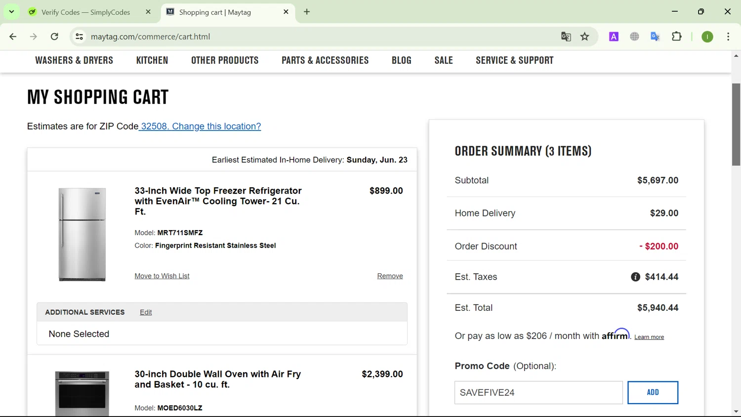
Task: Open the Google Translate page icon
Action: [x=566, y=37]
